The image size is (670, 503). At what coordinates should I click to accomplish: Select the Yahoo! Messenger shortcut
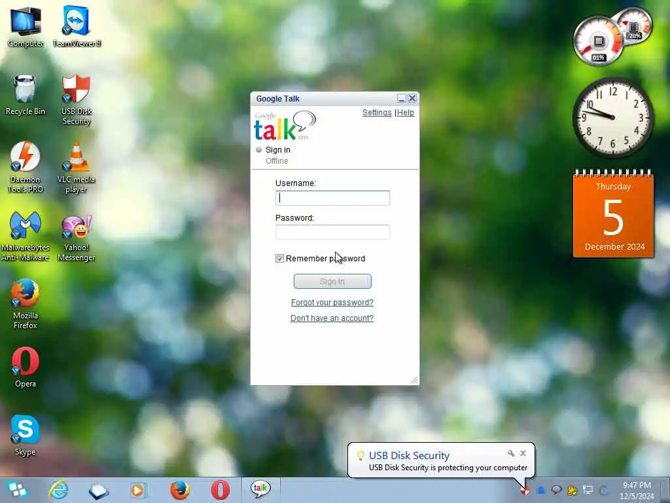[x=77, y=238]
